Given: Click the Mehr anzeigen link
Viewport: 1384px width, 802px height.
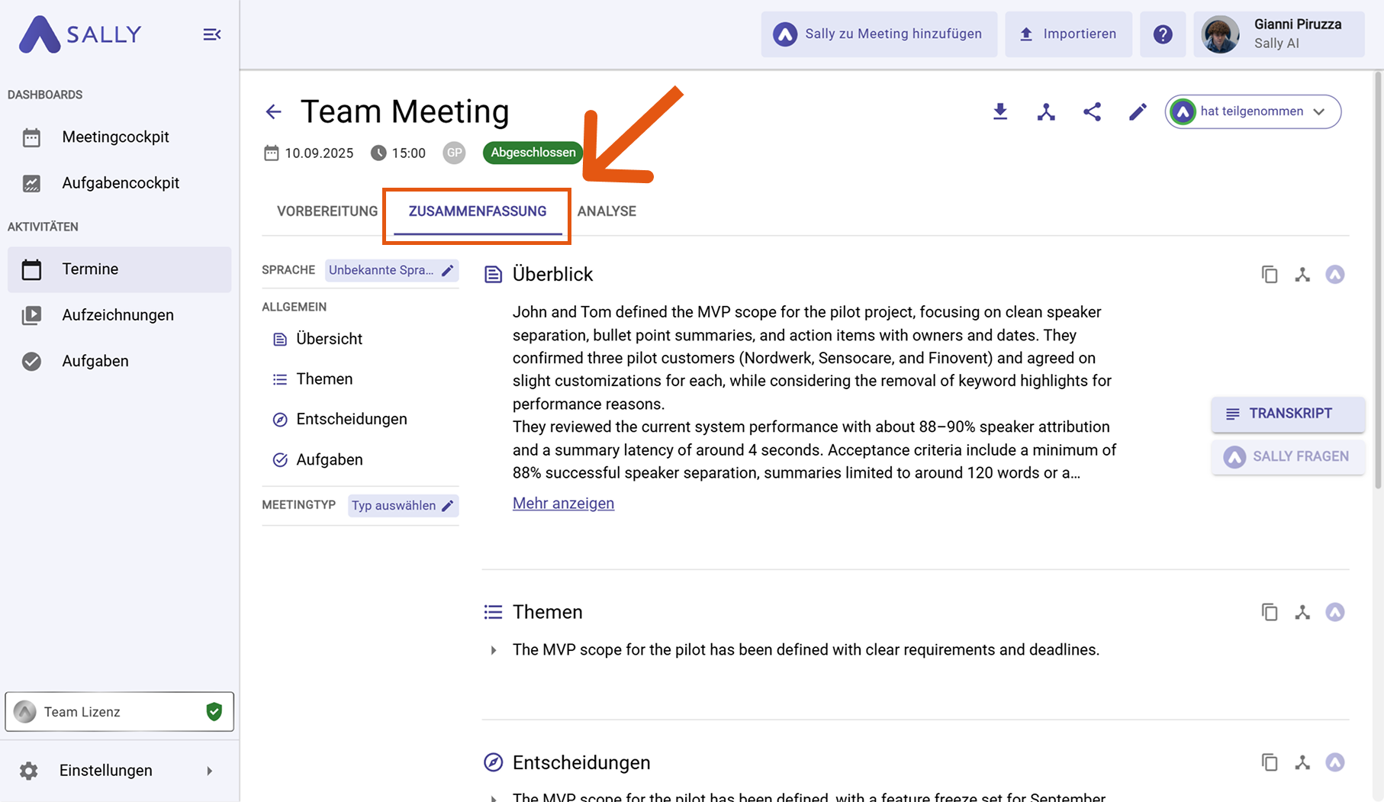Looking at the screenshot, I should 563,504.
